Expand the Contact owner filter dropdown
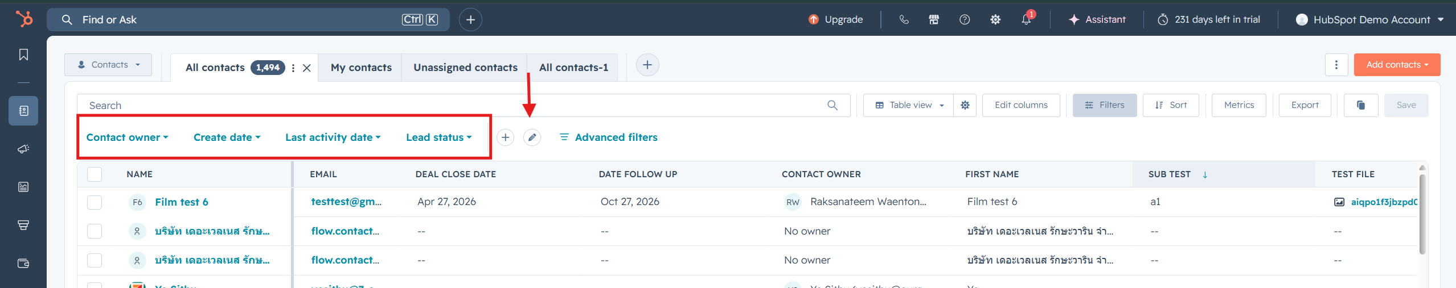 pyautogui.click(x=128, y=137)
